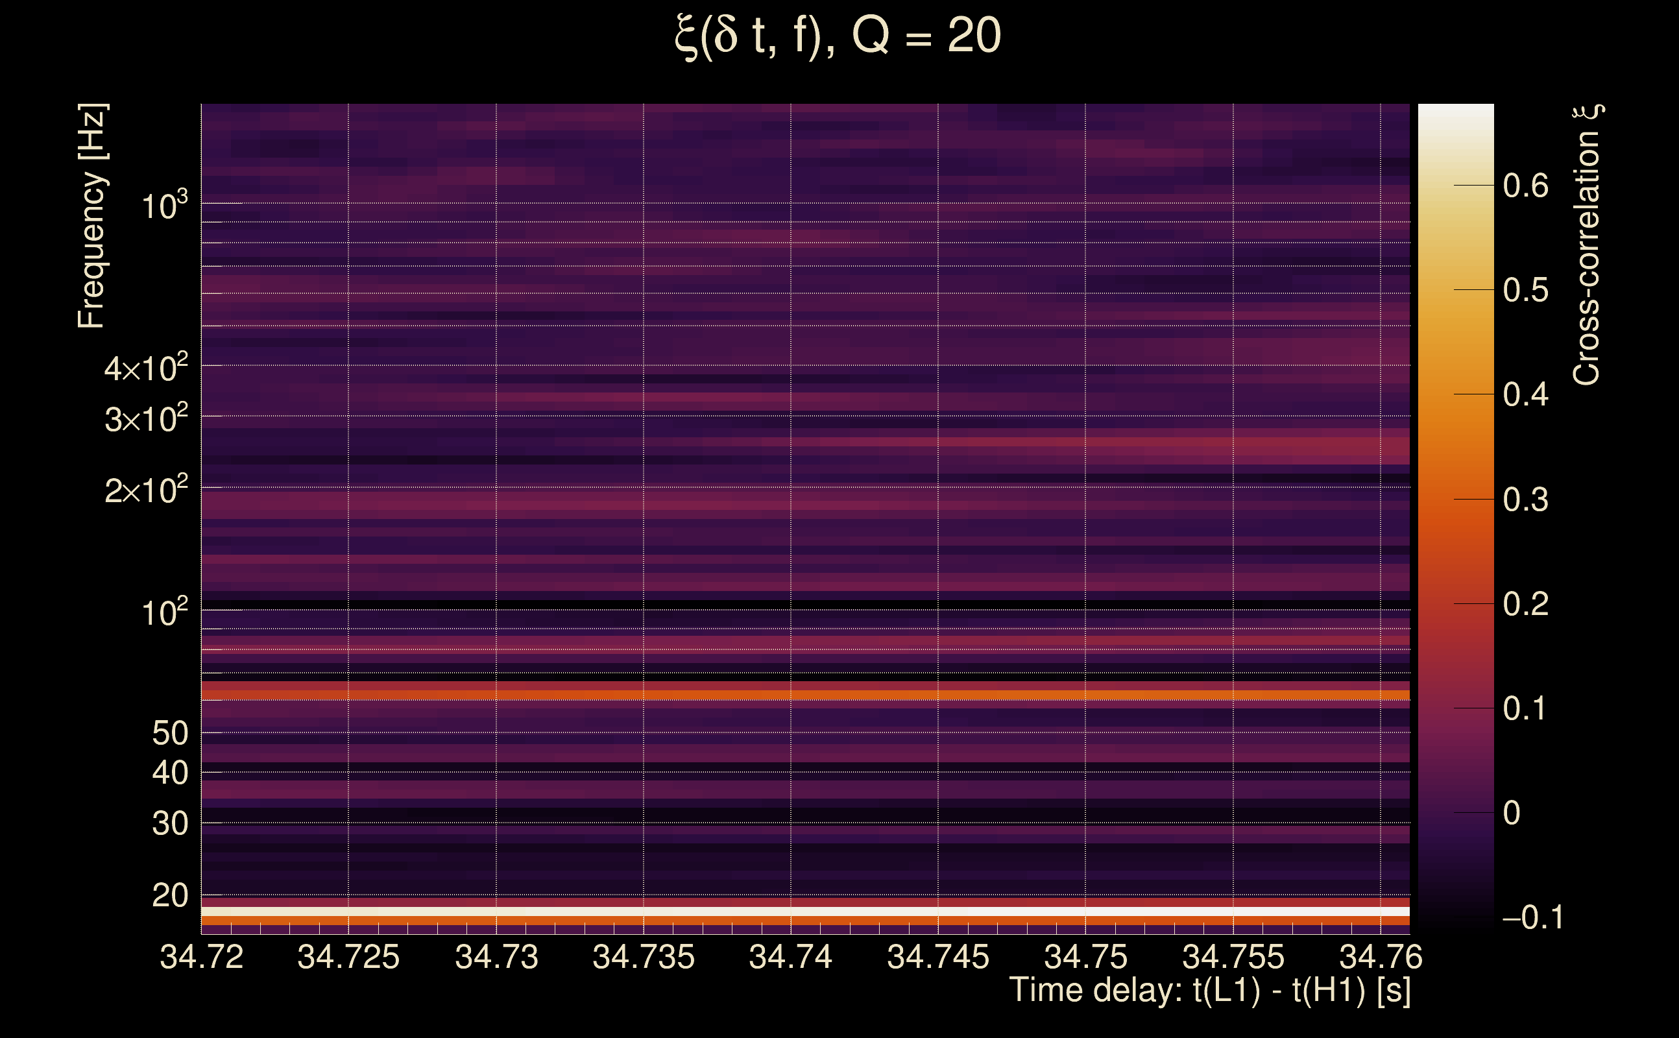
Task: Click the 0.3 colorbar tick label
Action: click(x=1525, y=500)
